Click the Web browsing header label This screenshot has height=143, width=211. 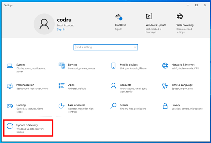(185, 25)
